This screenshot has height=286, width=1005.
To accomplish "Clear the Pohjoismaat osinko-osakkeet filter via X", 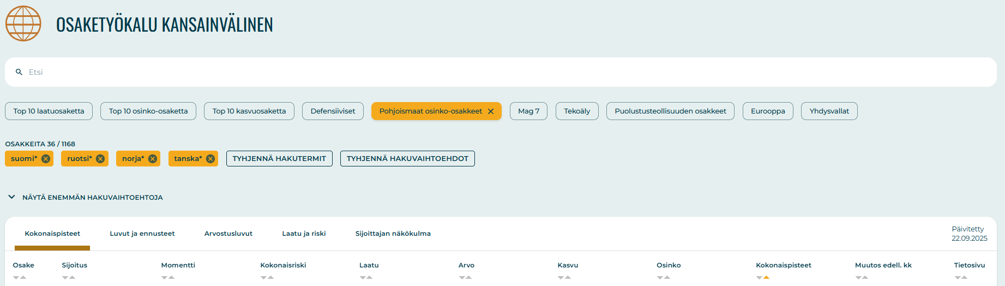I will (491, 111).
